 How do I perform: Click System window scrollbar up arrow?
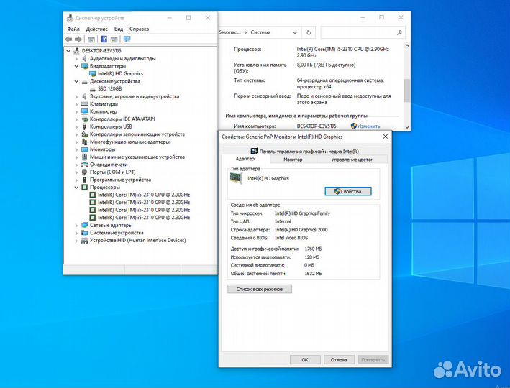click(407, 46)
